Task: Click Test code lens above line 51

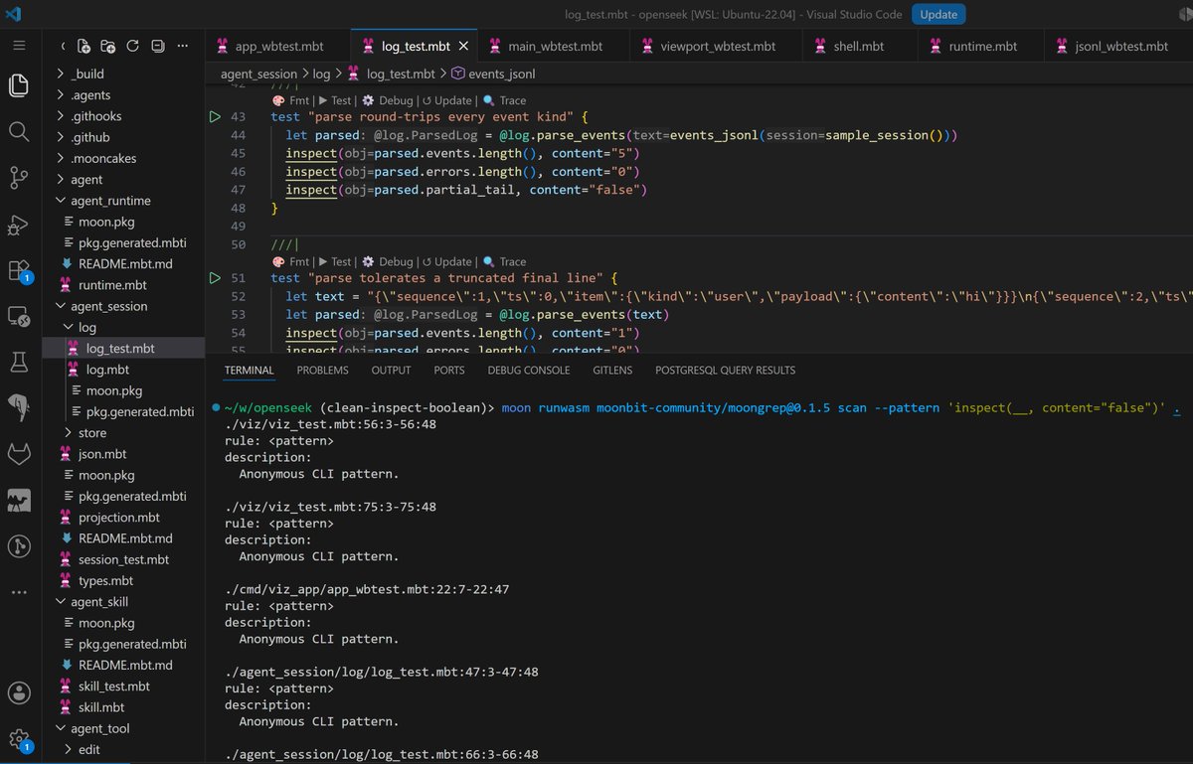Action: pyautogui.click(x=334, y=262)
